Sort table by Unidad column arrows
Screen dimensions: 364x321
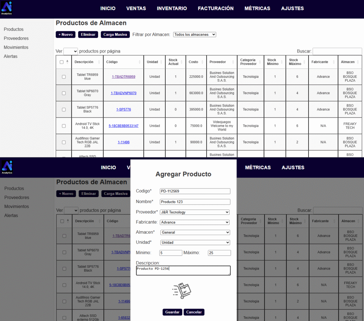161,62
